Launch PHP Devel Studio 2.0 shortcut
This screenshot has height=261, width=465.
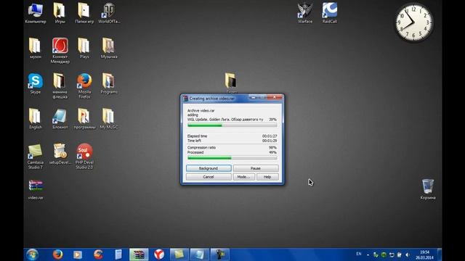coord(84,157)
